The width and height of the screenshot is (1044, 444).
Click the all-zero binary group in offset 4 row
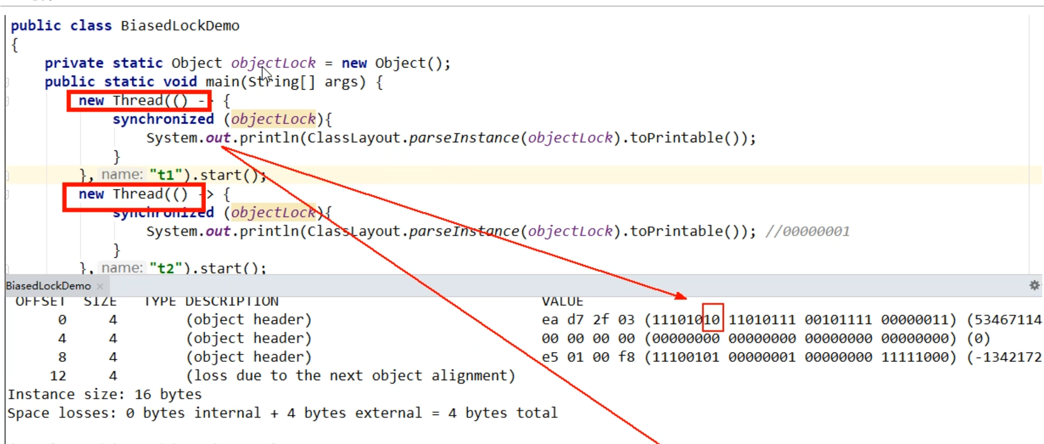(x=800, y=338)
